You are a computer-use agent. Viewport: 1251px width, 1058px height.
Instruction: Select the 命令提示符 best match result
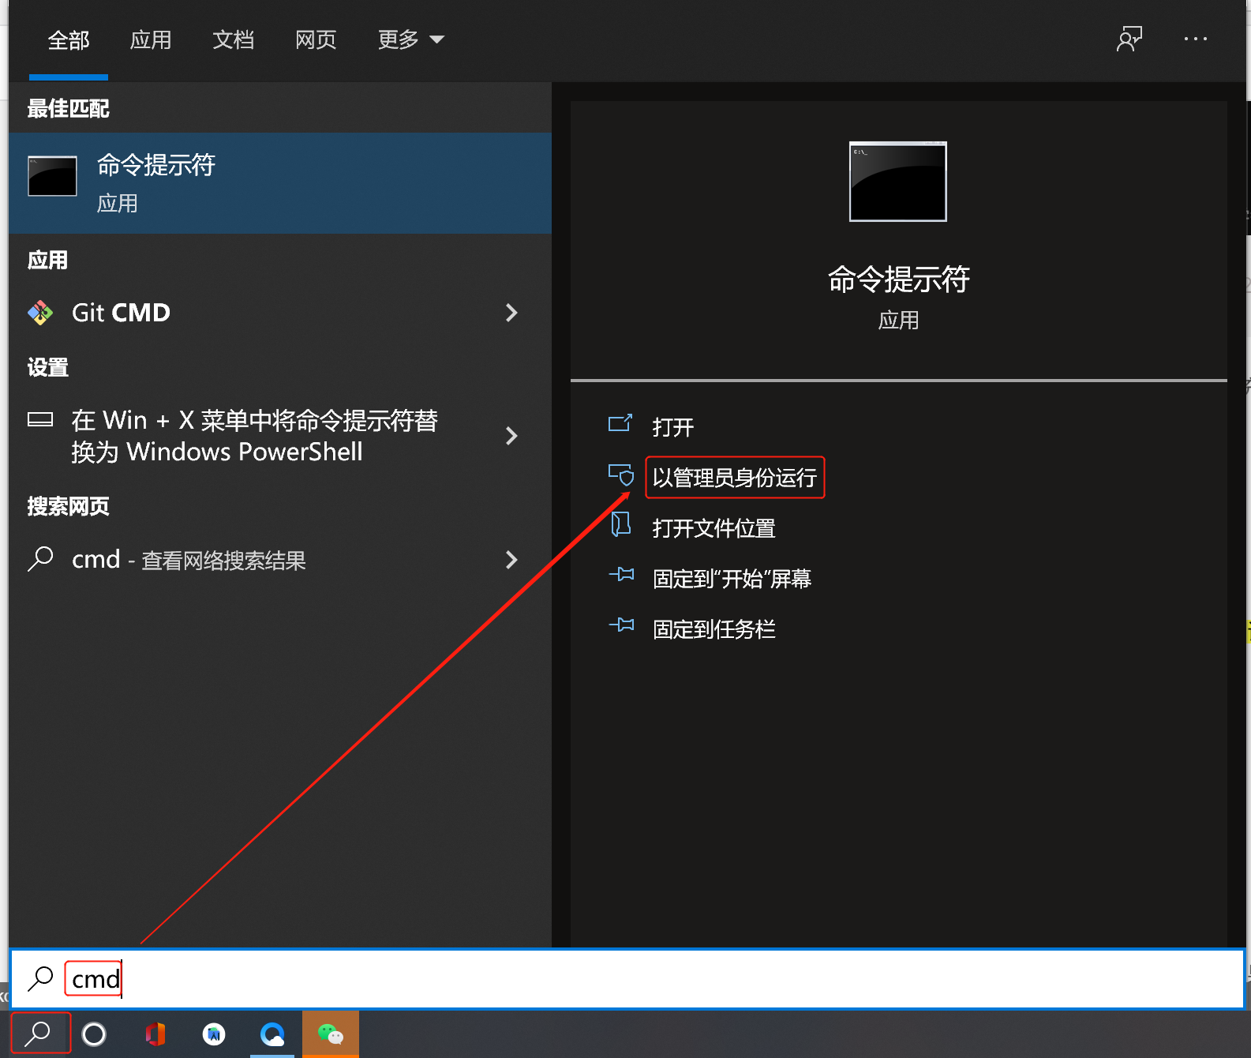tap(280, 183)
